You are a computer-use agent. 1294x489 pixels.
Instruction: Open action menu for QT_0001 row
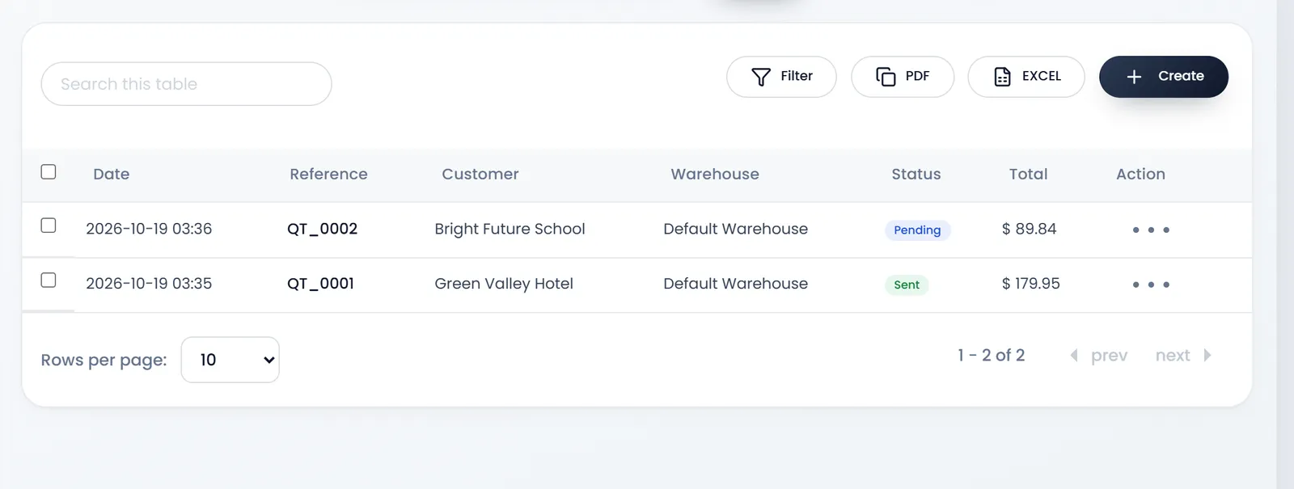(1151, 285)
